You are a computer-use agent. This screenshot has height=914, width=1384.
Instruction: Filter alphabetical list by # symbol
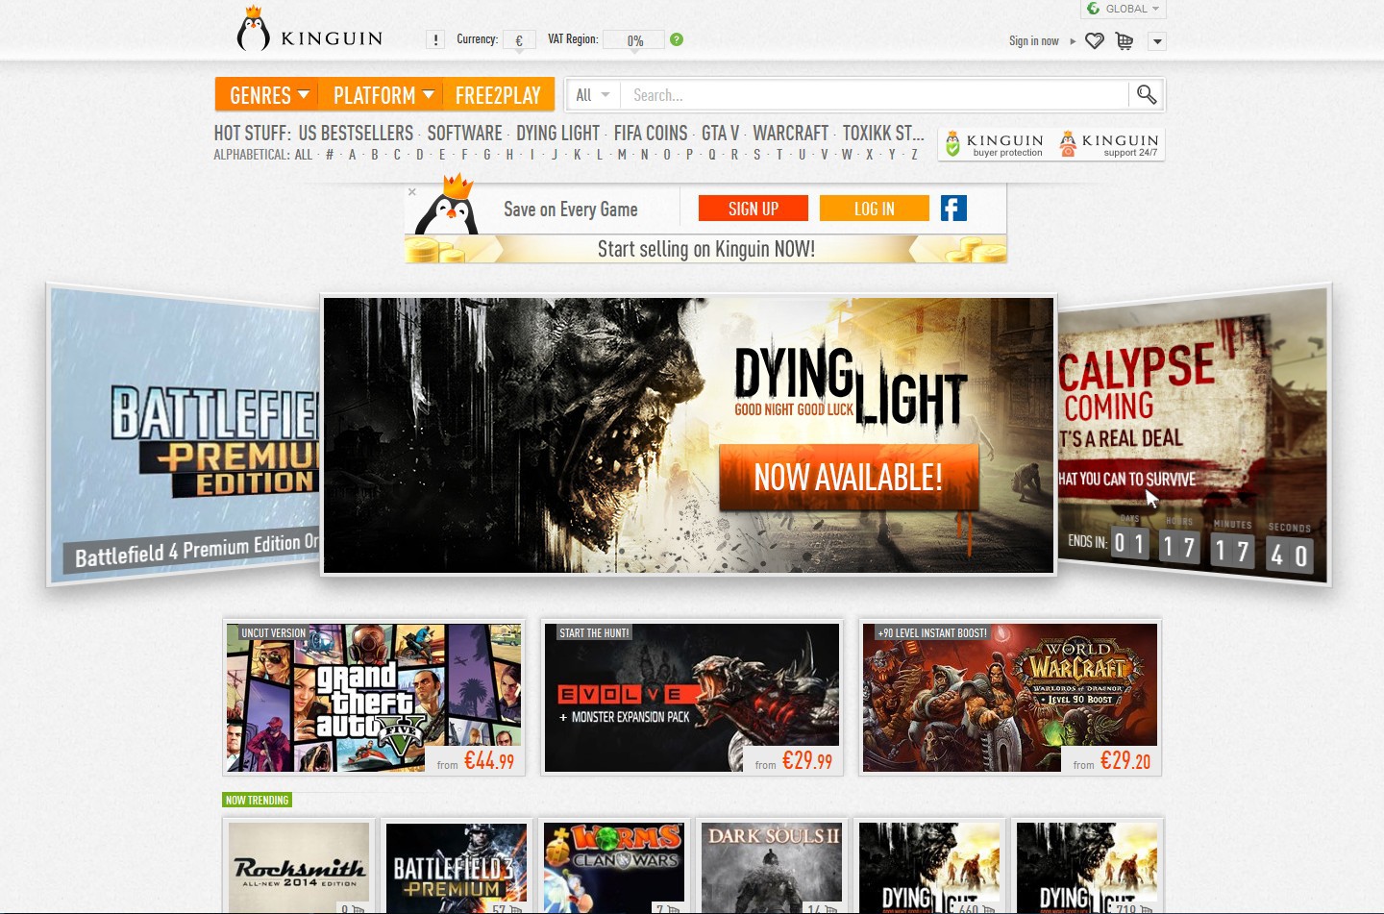(x=330, y=155)
